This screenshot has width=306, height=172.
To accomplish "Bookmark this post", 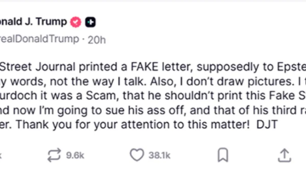I will tap(223, 155).
